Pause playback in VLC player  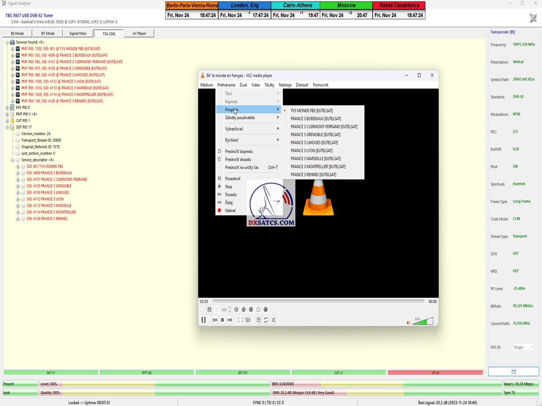pyautogui.click(x=204, y=320)
